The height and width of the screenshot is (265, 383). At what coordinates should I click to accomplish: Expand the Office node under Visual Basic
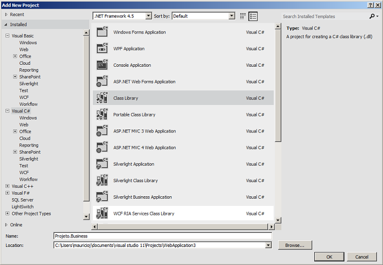coord(15,56)
